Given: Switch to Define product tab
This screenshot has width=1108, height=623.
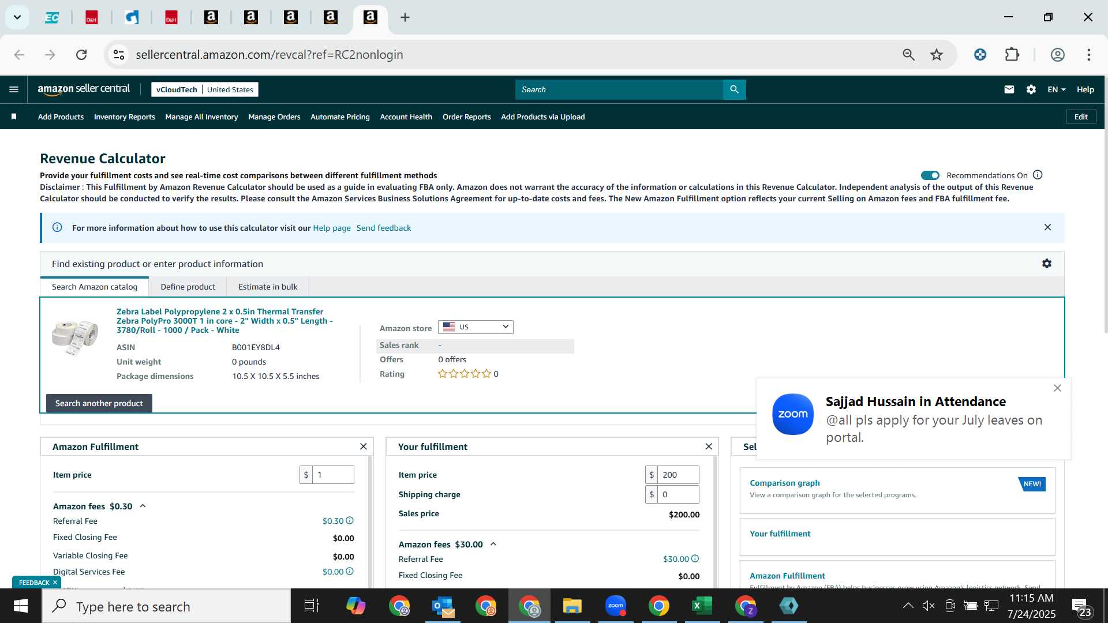Looking at the screenshot, I should (188, 287).
